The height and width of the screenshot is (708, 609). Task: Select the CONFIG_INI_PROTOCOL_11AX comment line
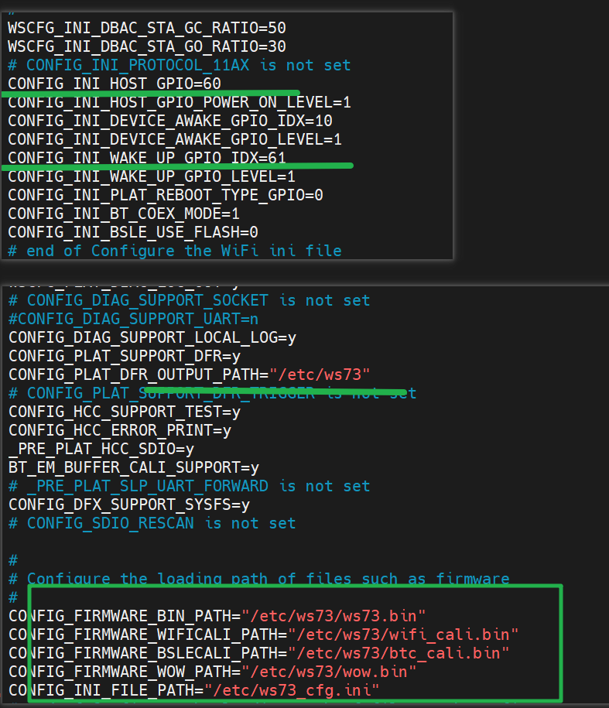click(x=179, y=65)
